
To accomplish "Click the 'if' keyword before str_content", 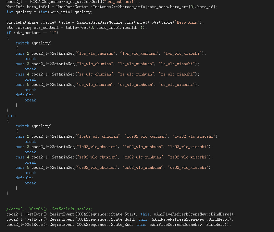I will [x=8, y=33].
